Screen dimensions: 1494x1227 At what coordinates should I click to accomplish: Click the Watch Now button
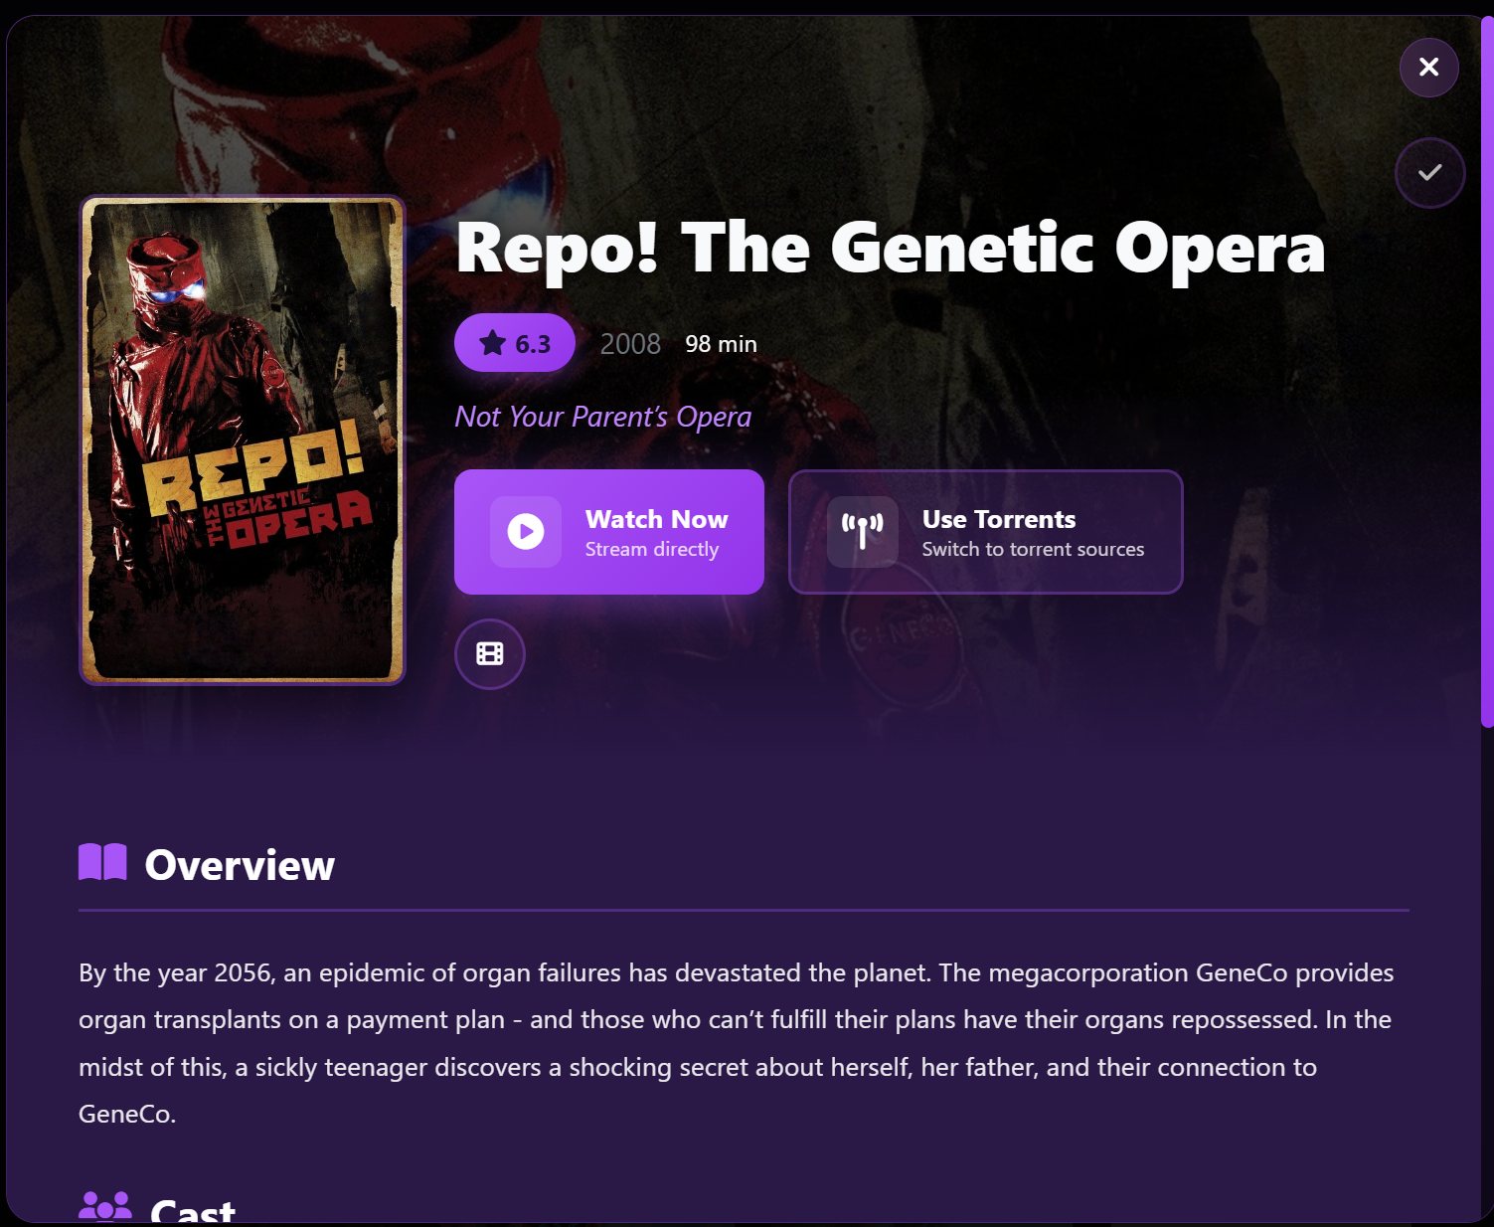tap(609, 532)
